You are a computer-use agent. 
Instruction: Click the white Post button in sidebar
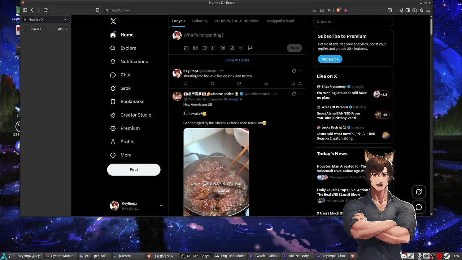(x=134, y=170)
